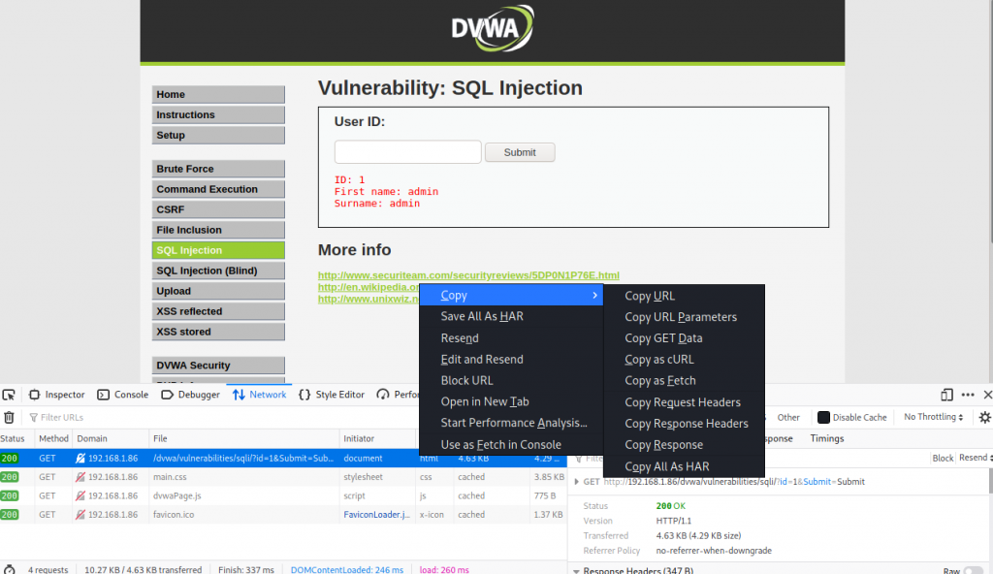The image size is (993, 574).
Task: Click the performance analysis stopwatch icon
Action: coord(9,569)
